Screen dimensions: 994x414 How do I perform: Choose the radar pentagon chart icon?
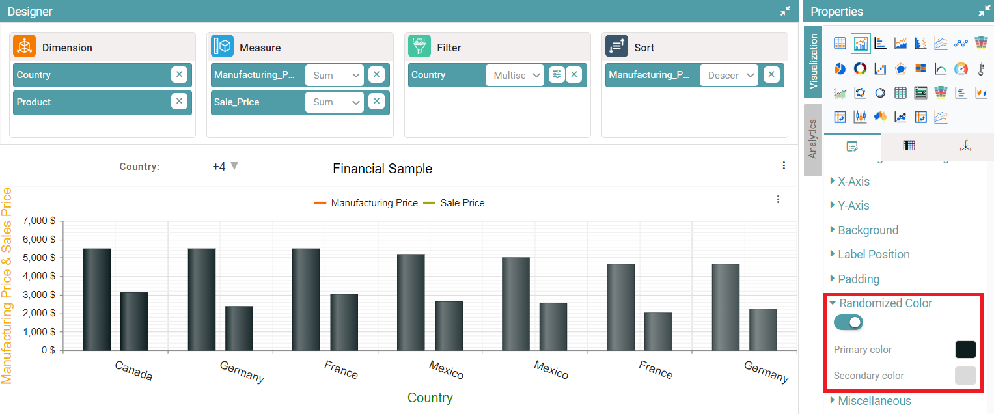[x=900, y=68]
